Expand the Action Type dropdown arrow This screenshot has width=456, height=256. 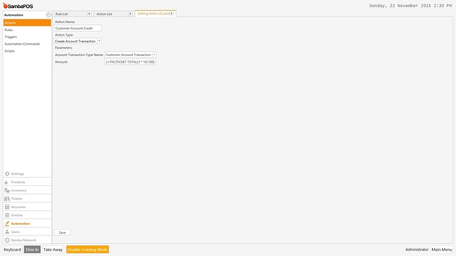[x=99, y=41]
